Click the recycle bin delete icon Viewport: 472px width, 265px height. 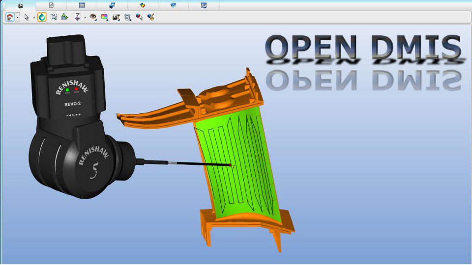128,17
